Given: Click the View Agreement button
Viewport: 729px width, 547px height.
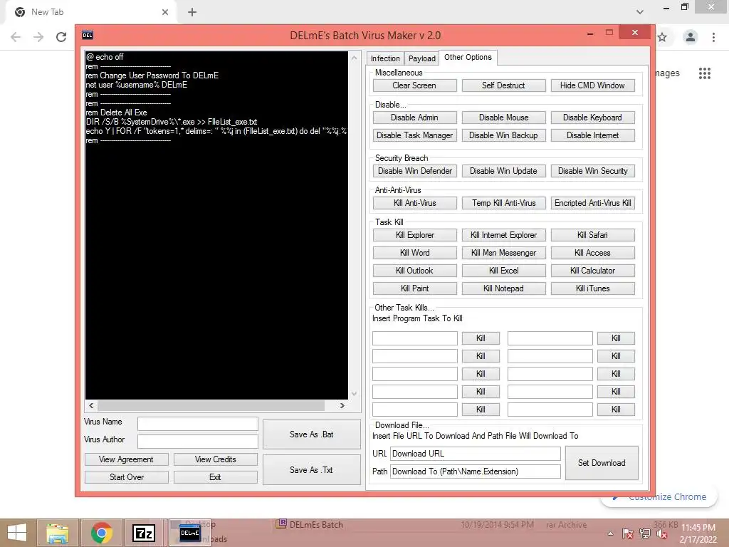Looking at the screenshot, I should [126, 459].
